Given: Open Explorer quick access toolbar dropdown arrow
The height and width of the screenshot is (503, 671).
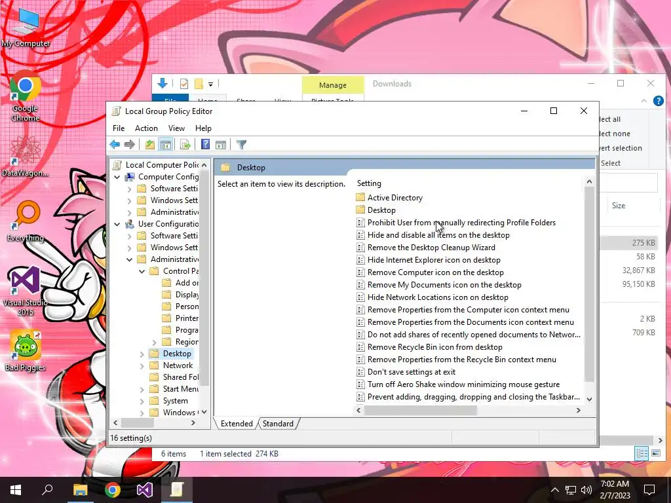Looking at the screenshot, I should click(x=210, y=84).
